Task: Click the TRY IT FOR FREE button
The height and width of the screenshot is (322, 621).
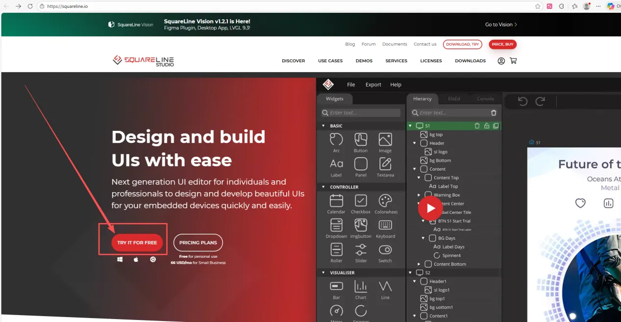Action: click(137, 243)
